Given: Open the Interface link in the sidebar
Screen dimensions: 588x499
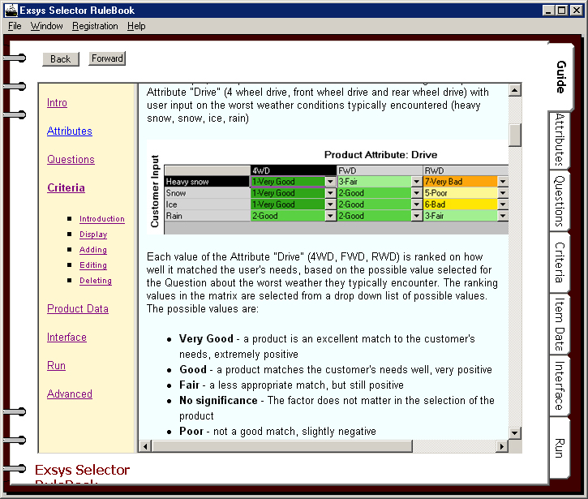Looking at the screenshot, I should 67,337.
